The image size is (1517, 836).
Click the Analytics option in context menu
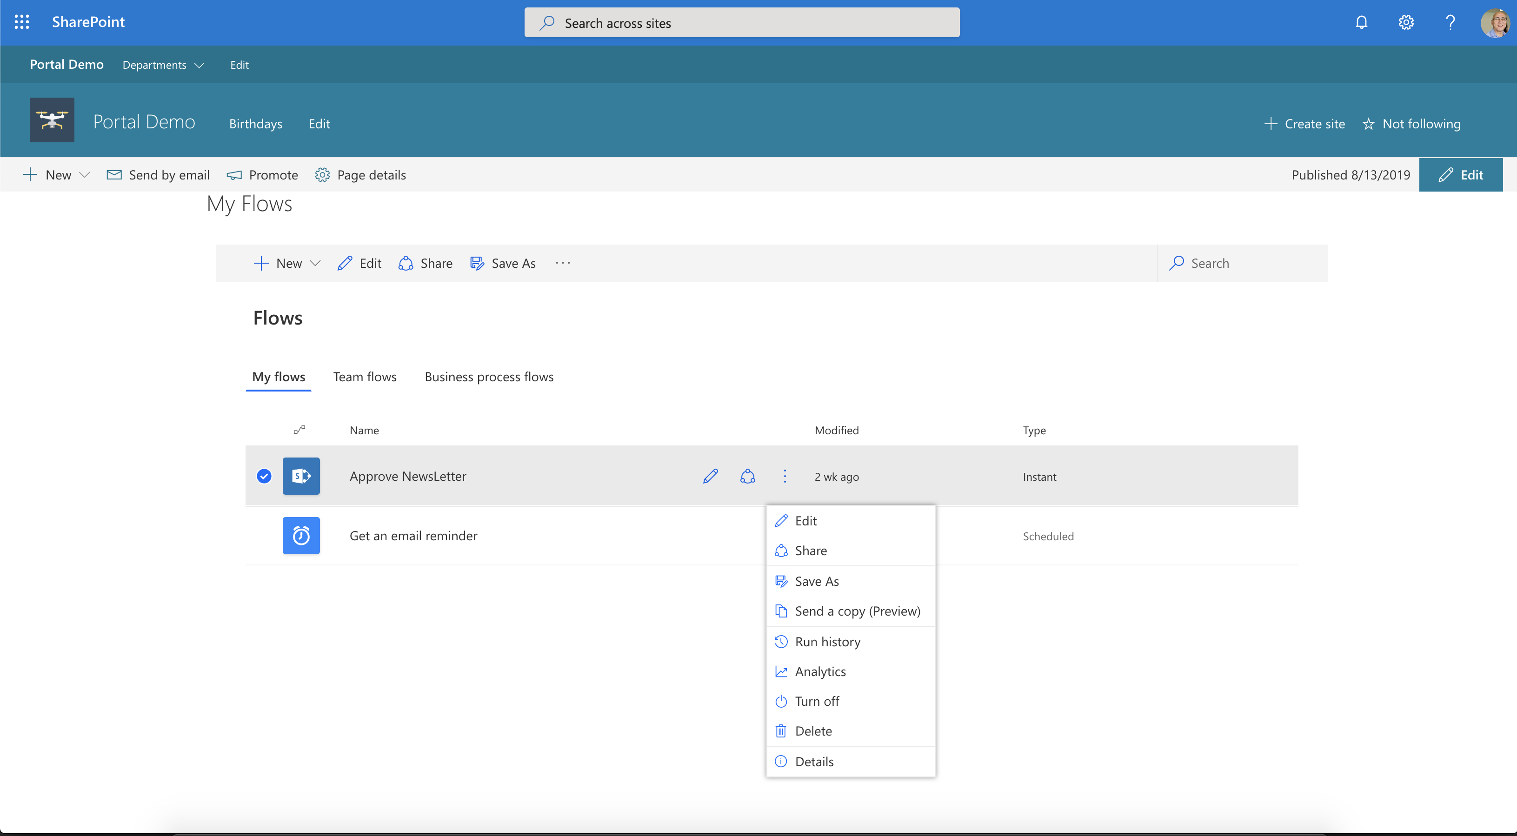click(820, 670)
